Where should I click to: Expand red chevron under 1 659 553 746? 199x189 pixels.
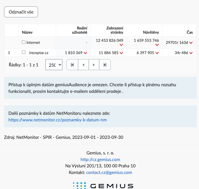point(157,45)
